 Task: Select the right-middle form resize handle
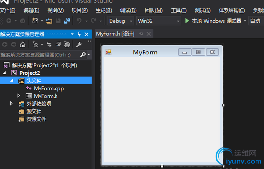(x=224, y=105)
